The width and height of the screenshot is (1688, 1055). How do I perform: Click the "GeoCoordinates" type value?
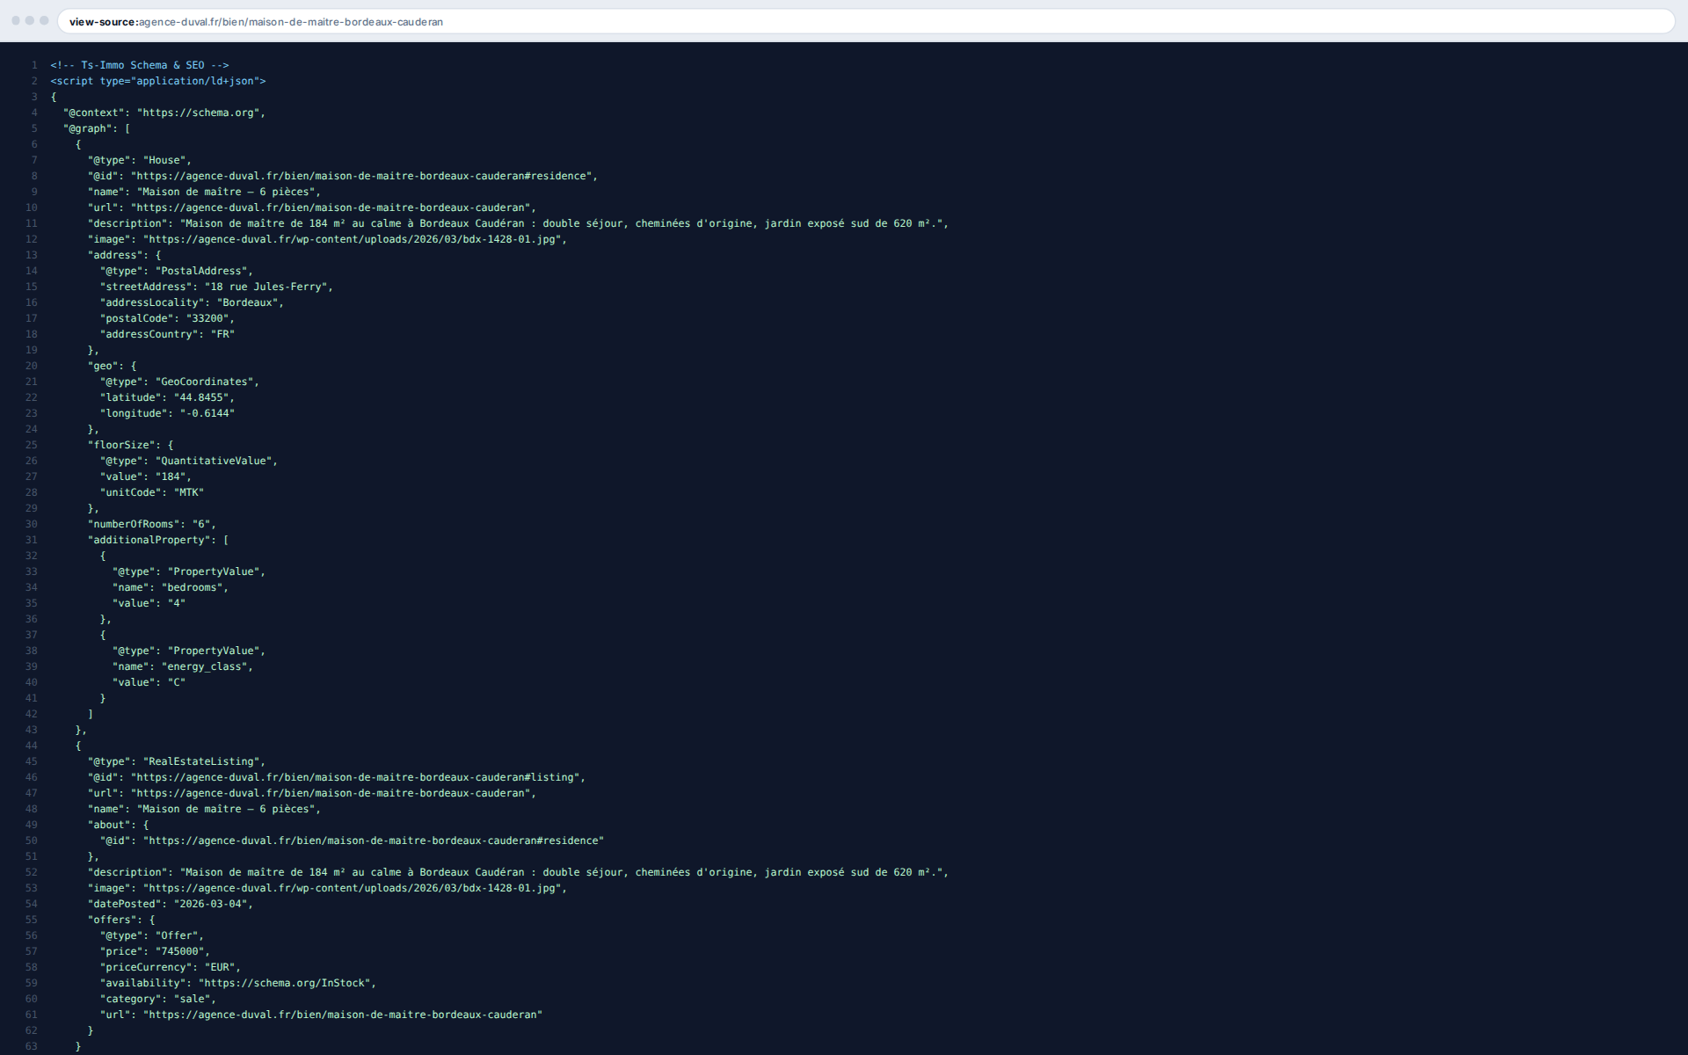point(205,382)
